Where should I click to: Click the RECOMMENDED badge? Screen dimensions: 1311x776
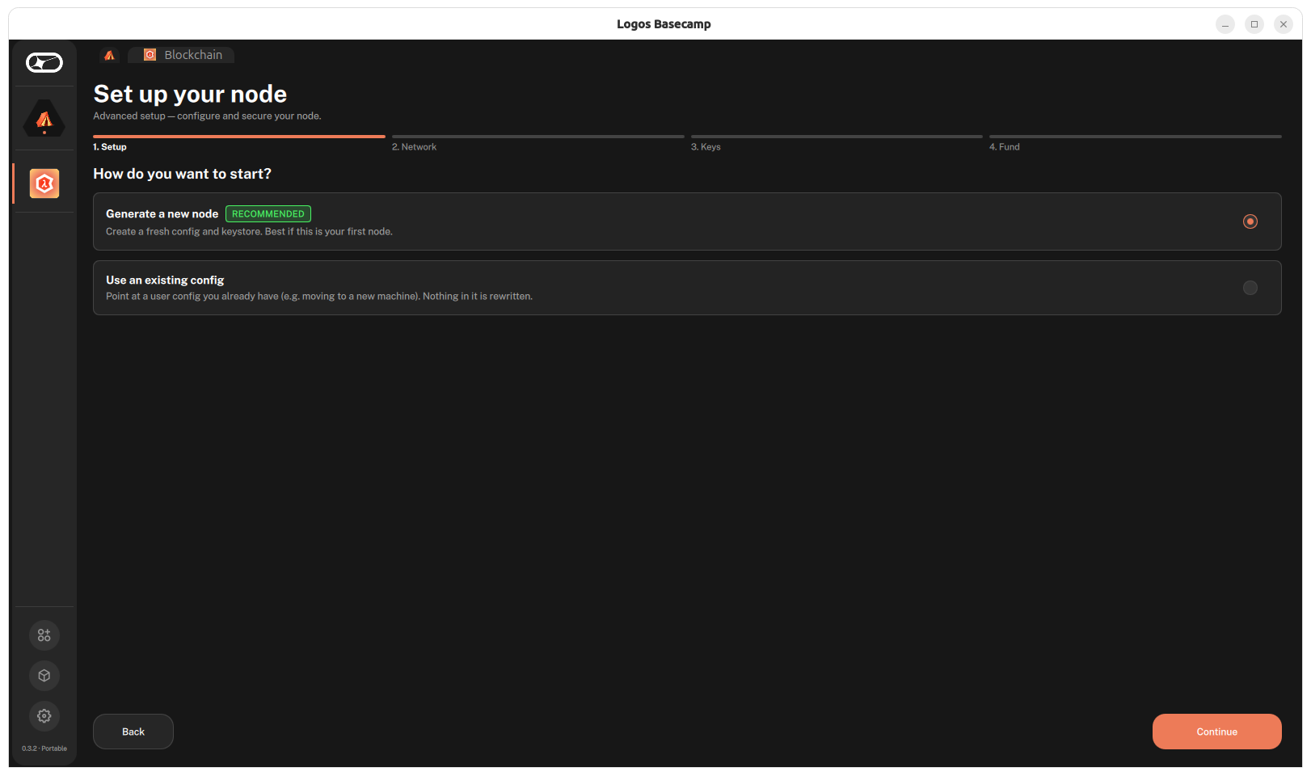click(x=268, y=214)
